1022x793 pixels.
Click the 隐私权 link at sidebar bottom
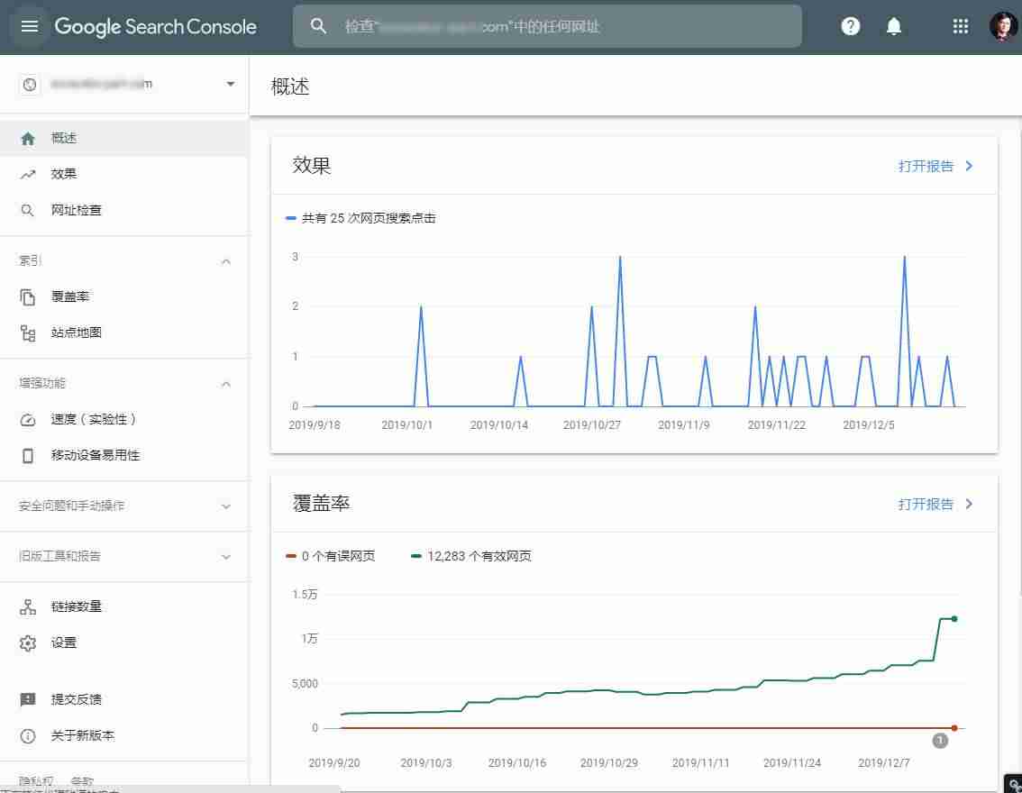tap(36, 780)
